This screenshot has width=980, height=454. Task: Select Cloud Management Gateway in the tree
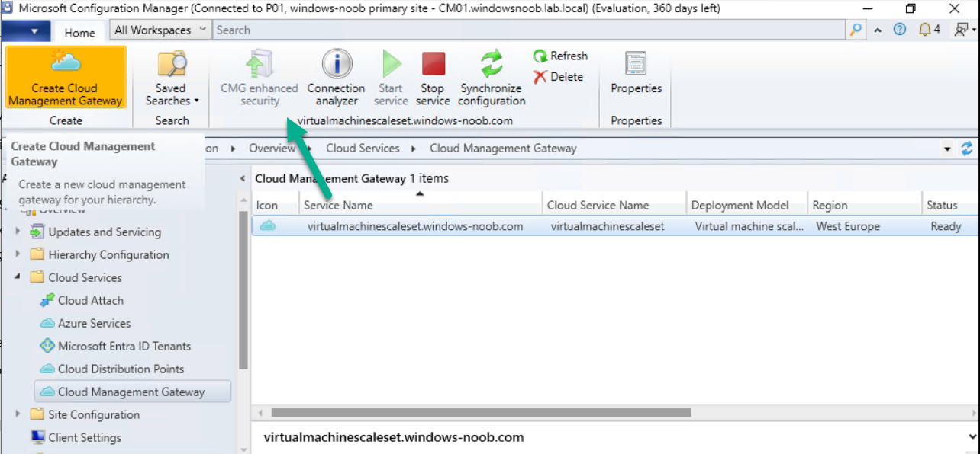[133, 392]
